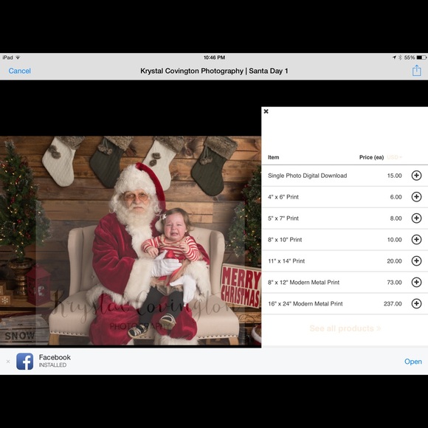Add the 5" x 7" Print

point(416,218)
